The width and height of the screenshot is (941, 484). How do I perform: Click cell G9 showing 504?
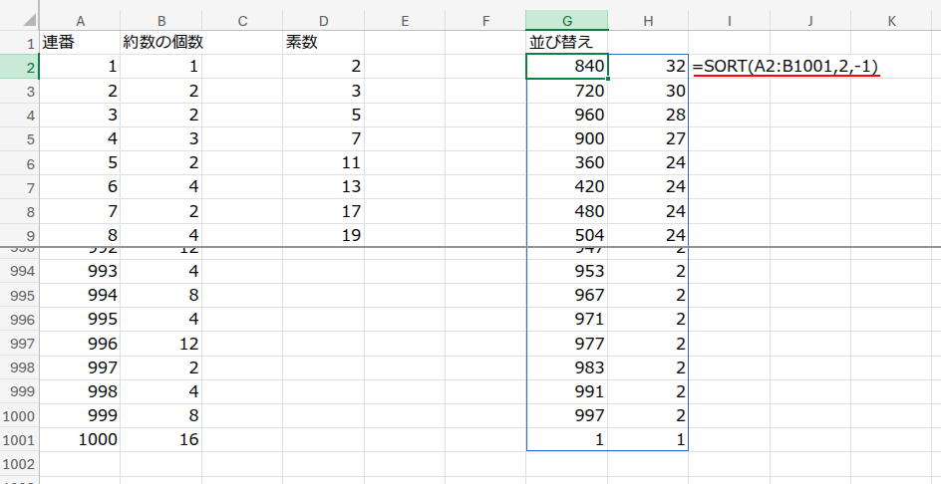(566, 234)
